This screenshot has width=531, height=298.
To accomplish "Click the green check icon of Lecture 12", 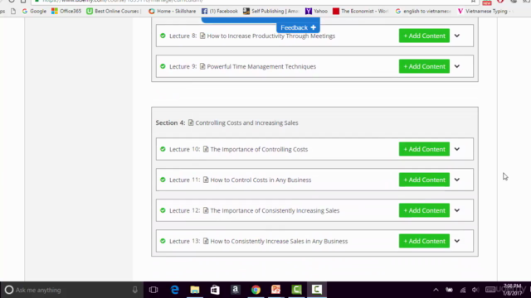I will (163, 210).
